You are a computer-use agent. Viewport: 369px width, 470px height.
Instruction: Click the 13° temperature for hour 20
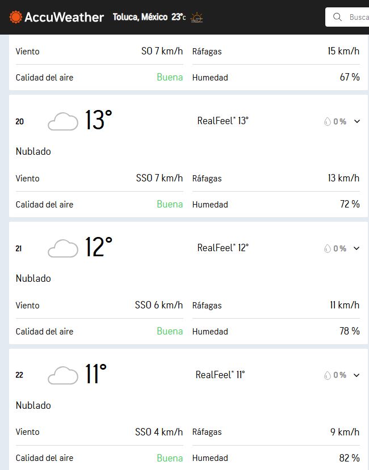98,120
